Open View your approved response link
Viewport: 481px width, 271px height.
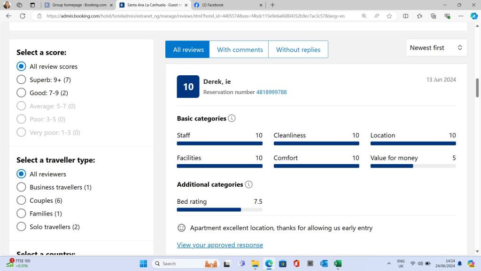(x=220, y=245)
